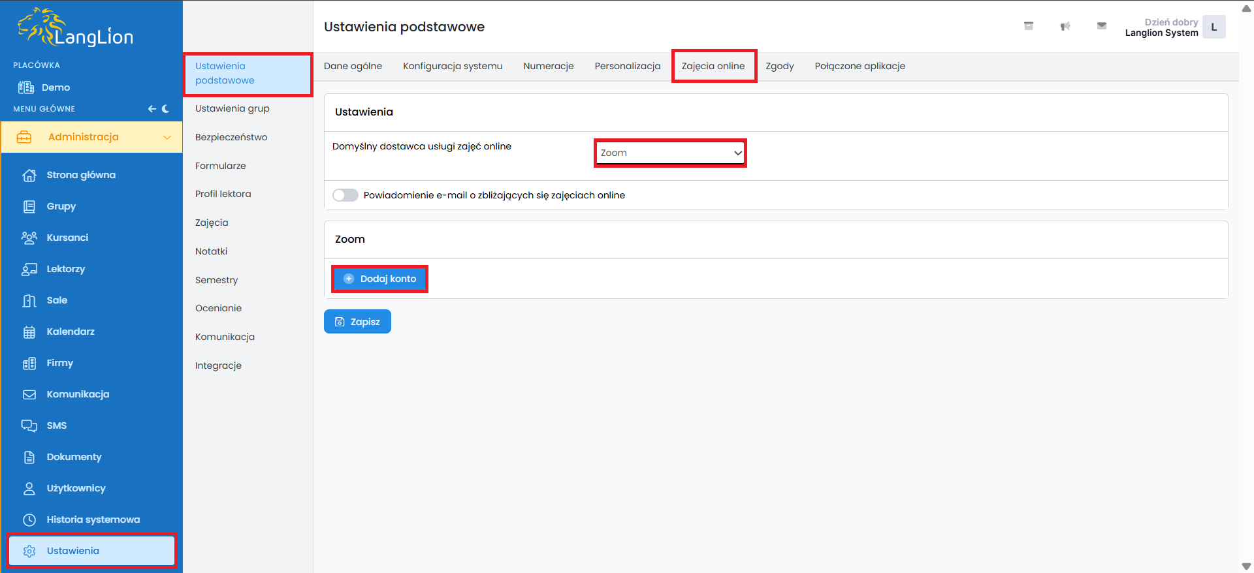Click the Zapisz save button
The image size is (1254, 573).
(x=357, y=322)
